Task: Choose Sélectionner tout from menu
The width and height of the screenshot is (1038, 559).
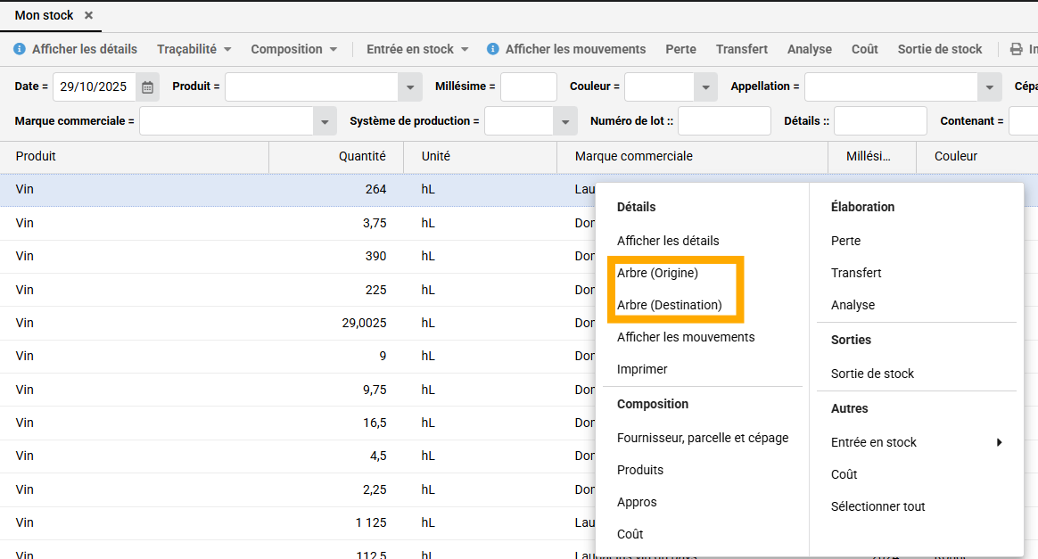Action: [877, 506]
